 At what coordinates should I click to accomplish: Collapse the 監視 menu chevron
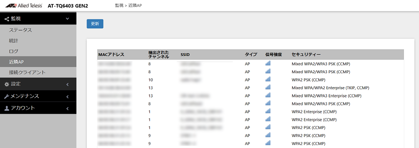(68, 19)
